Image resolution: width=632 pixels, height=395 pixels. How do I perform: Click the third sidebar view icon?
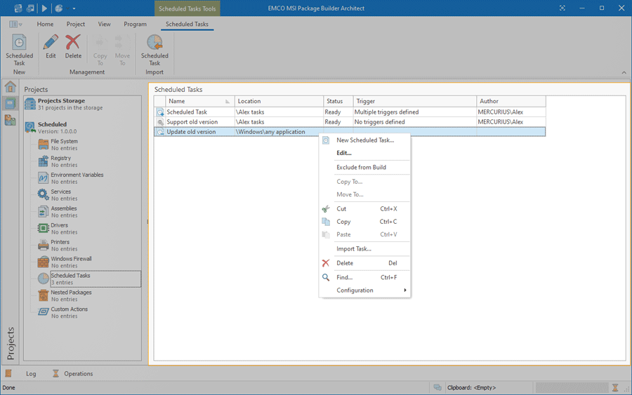(x=10, y=119)
